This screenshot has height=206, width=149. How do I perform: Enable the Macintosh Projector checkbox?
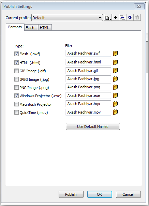(x=16, y=104)
